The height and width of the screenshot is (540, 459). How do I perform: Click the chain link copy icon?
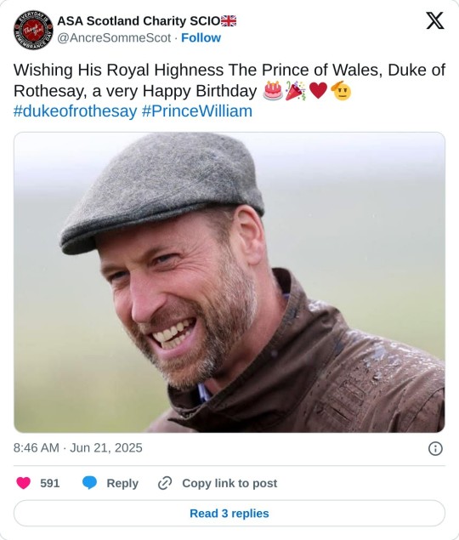click(165, 483)
